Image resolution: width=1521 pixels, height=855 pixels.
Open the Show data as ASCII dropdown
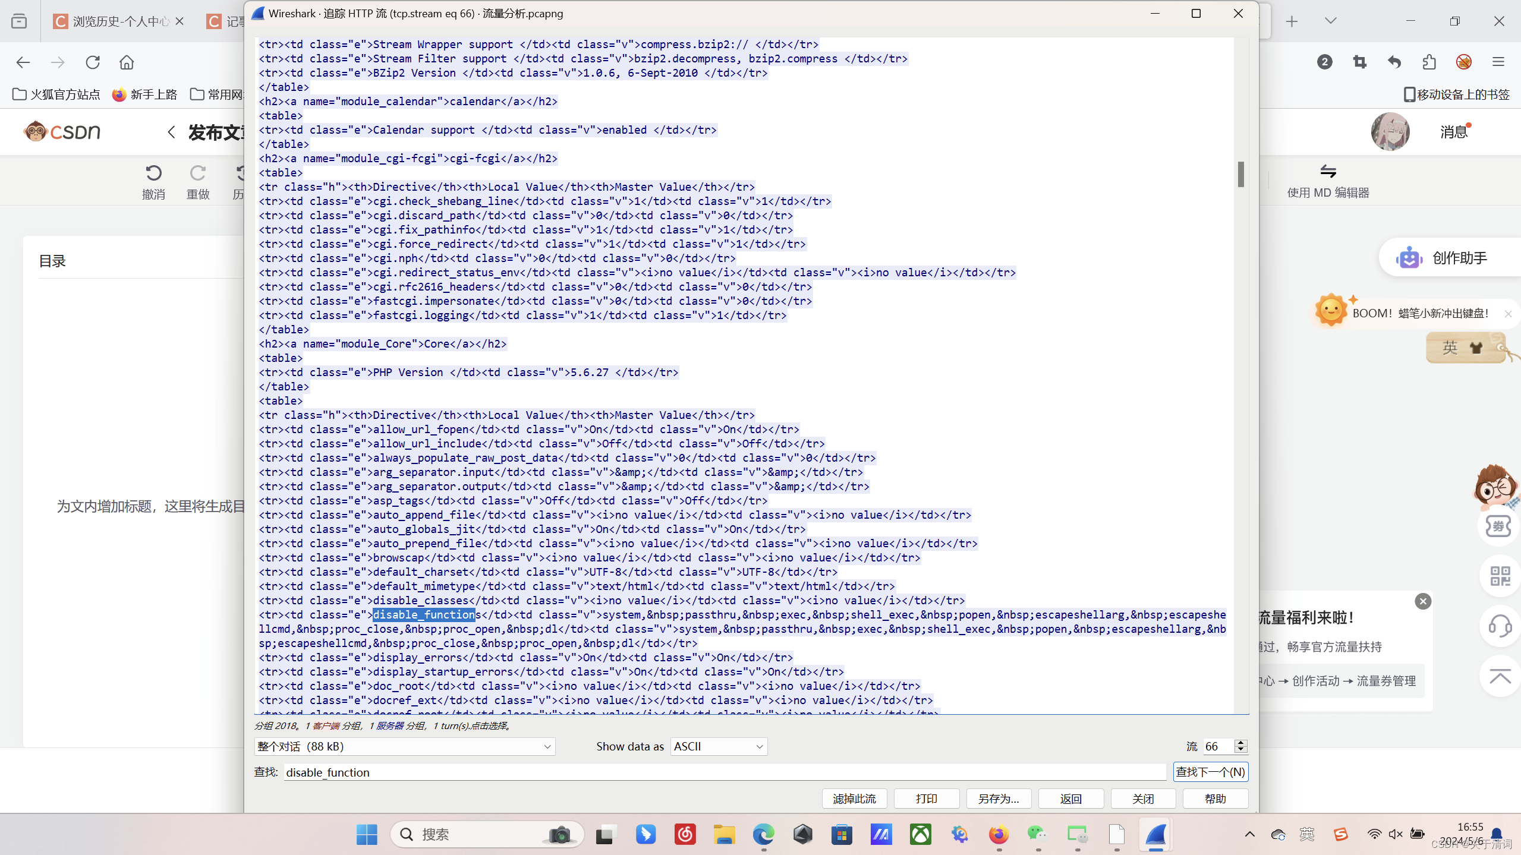click(719, 746)
